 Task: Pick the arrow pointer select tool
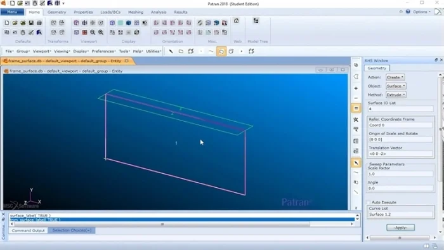point(171,51)
